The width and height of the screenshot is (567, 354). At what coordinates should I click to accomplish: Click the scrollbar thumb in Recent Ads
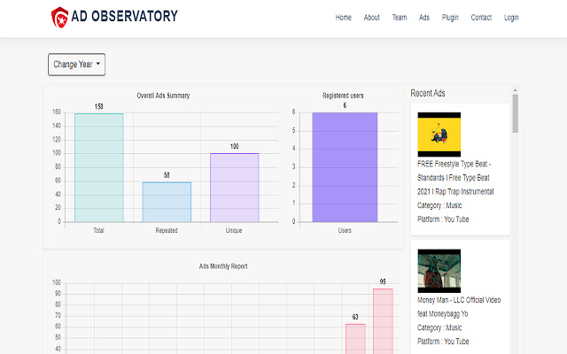click(x=516, y=114)
